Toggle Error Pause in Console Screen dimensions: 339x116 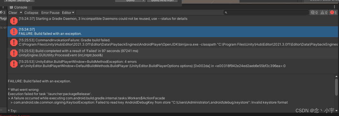[x=50, y=13]
